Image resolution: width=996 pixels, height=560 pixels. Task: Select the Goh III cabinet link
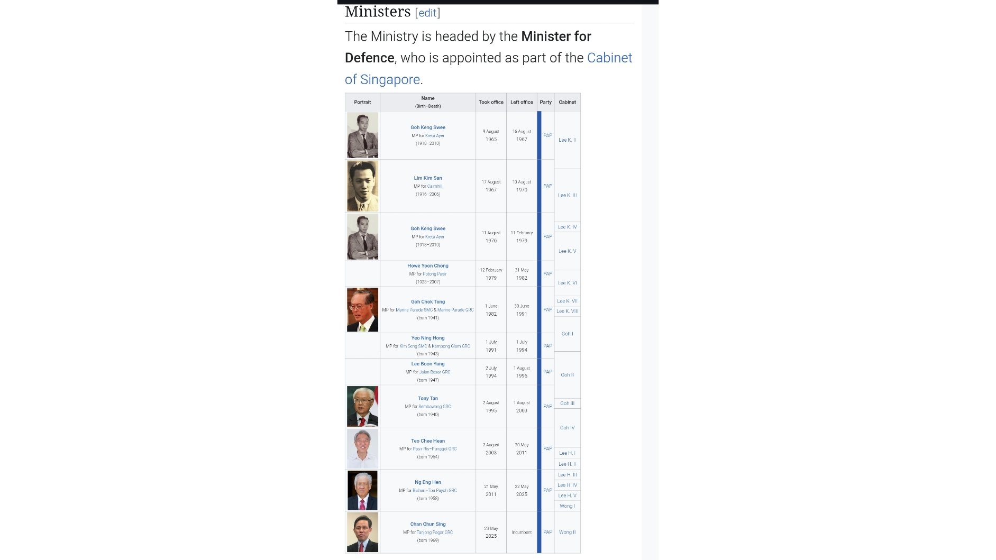pos(567,403)
